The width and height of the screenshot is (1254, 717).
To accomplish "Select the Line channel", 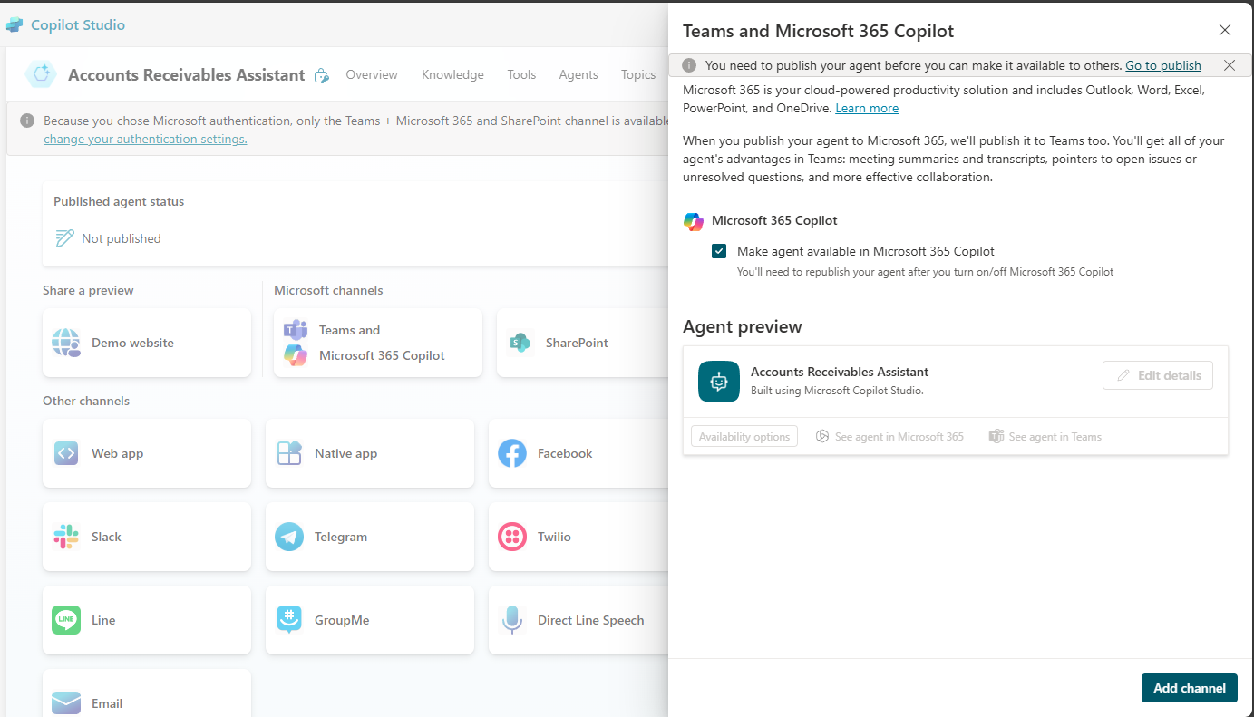I will pyautogui.click(x=146, y=620).
